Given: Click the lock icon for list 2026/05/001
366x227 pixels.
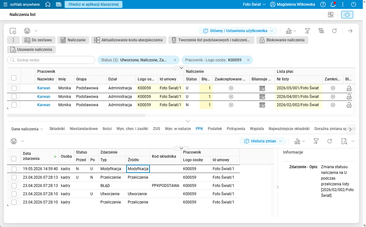Looking at the screenshot, I should coord(349,88).
